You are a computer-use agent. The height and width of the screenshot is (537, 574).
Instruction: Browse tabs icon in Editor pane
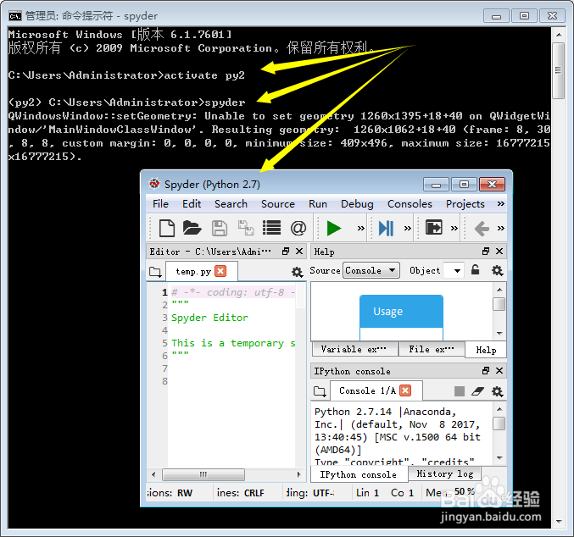[x=155, y=272]
